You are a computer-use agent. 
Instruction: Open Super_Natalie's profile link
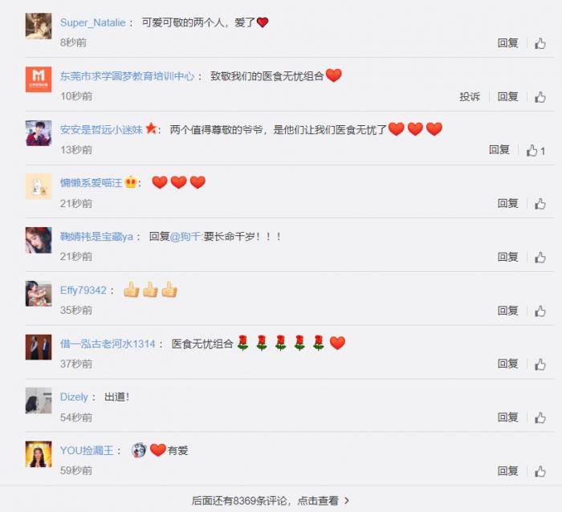point(93,22)
